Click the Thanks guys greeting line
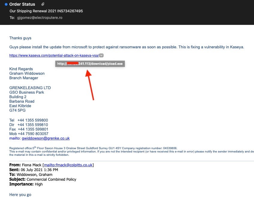The width and height of the screenshot is (254, 199). (x=20, y=38)
